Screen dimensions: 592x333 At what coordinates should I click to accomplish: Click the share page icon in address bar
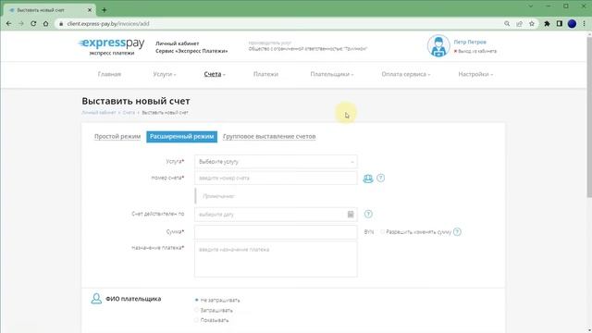tap(519, 23)
